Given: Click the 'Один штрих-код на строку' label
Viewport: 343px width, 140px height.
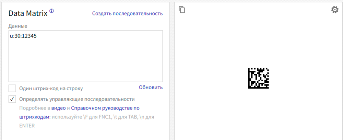Looking at the screenshot, I should pyautogui.click(x=51, y=89).
